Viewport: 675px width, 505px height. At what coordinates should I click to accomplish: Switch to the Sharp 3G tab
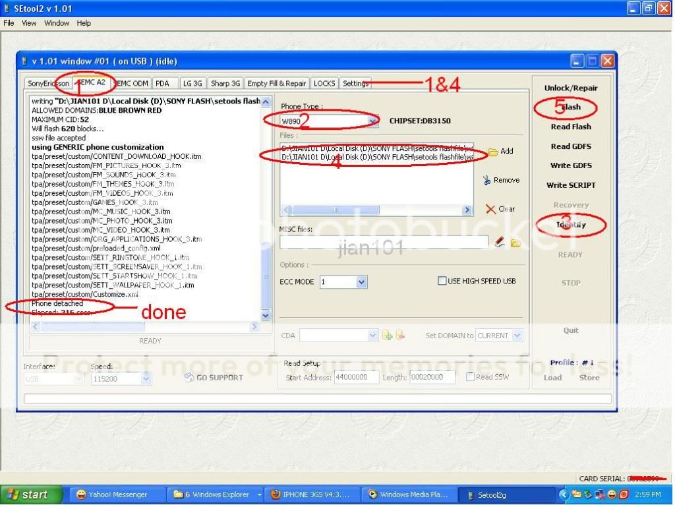(225, 84)
